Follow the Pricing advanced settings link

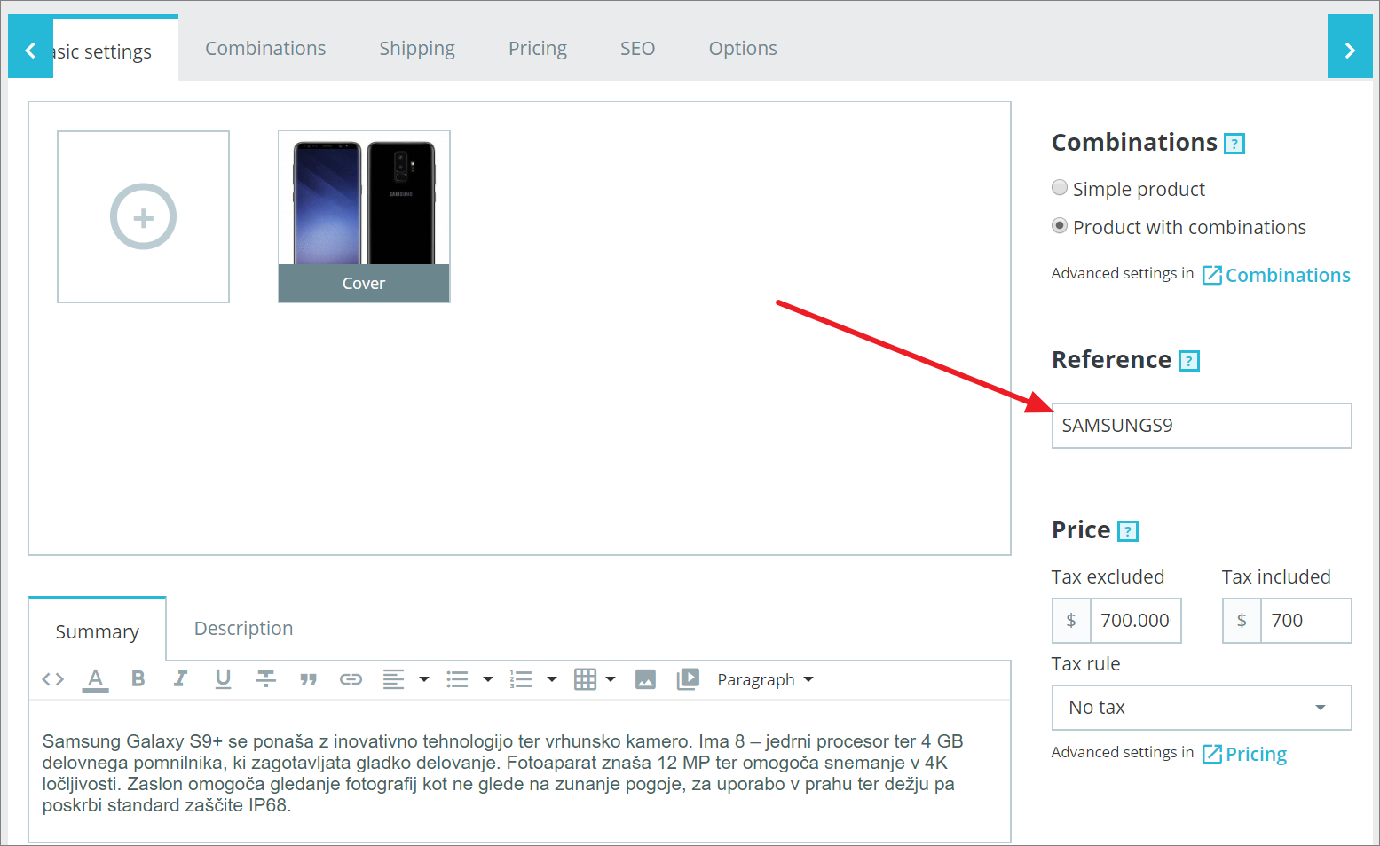(1244, 754)
